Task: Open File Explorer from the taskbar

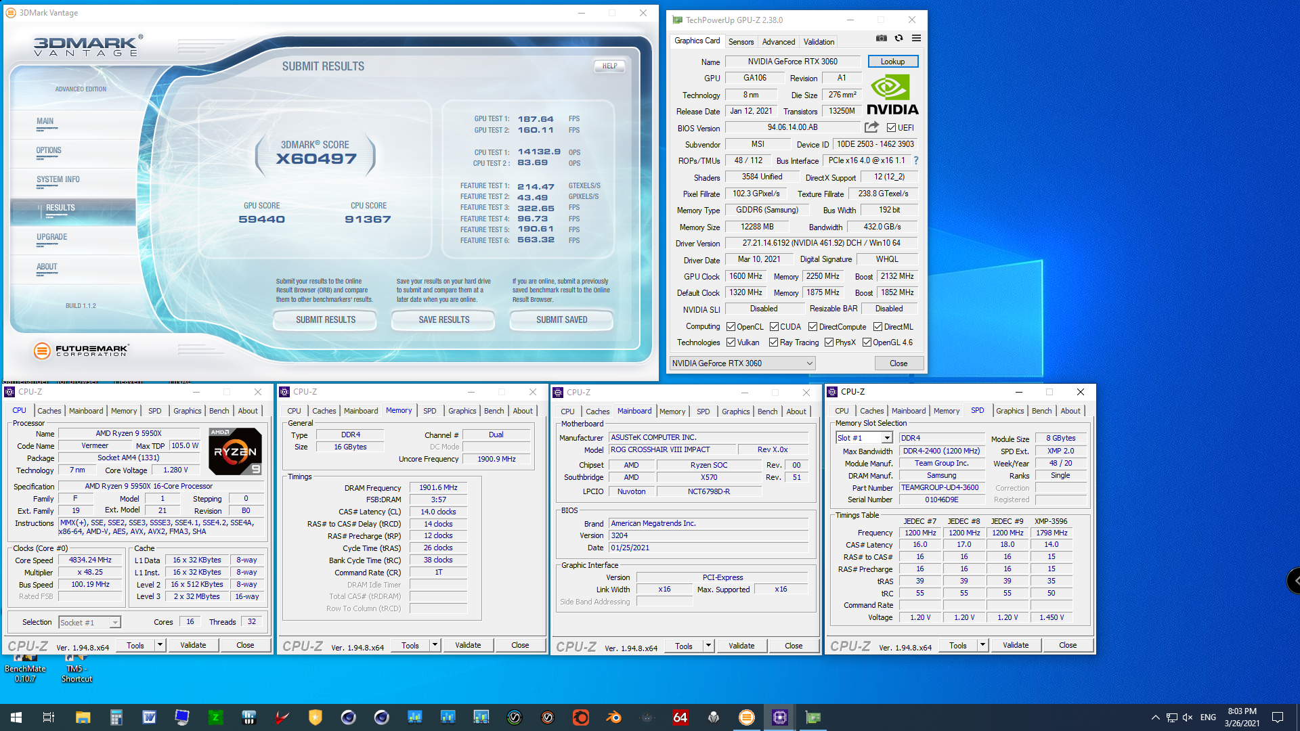Action: (83, 717)
